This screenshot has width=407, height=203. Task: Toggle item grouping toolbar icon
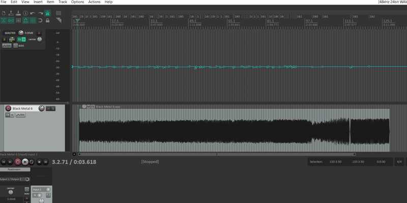point(11,20)
